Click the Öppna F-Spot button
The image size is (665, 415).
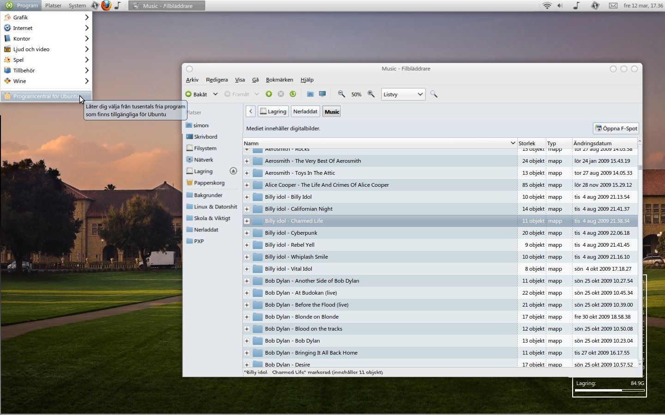coord(616,128)
